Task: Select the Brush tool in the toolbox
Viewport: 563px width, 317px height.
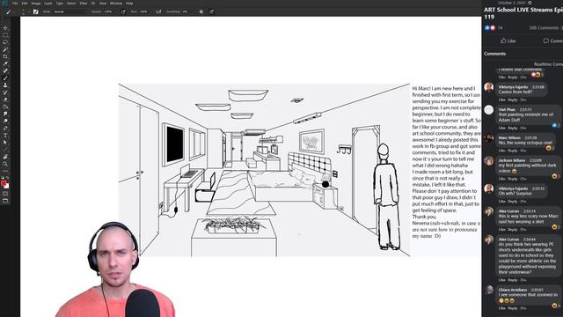Action: pyautogui.click(x=5, y=78)
